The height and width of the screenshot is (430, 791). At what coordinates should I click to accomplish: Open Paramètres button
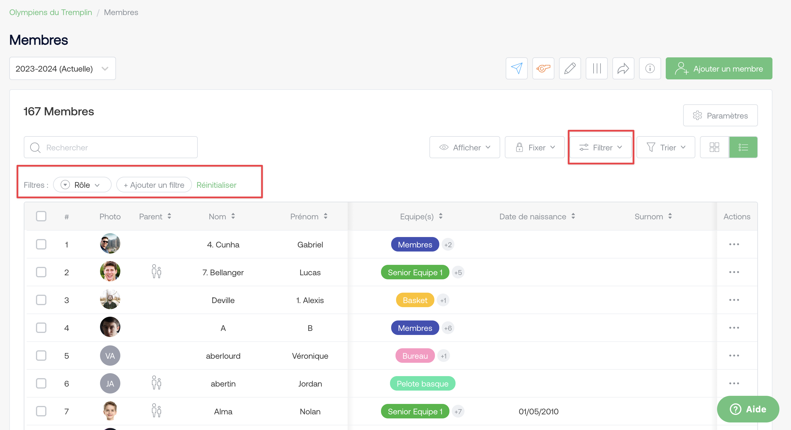pos(720,115)
